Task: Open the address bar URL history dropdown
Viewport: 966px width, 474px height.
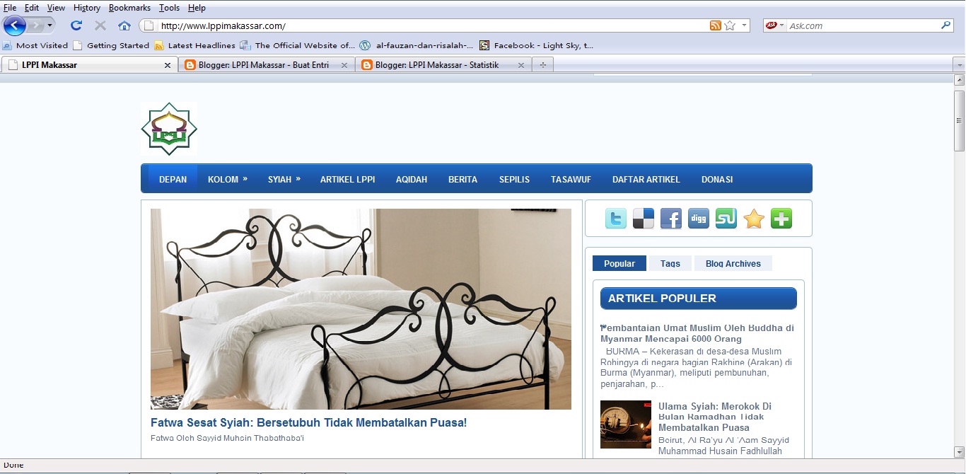Action: [745, 25]
